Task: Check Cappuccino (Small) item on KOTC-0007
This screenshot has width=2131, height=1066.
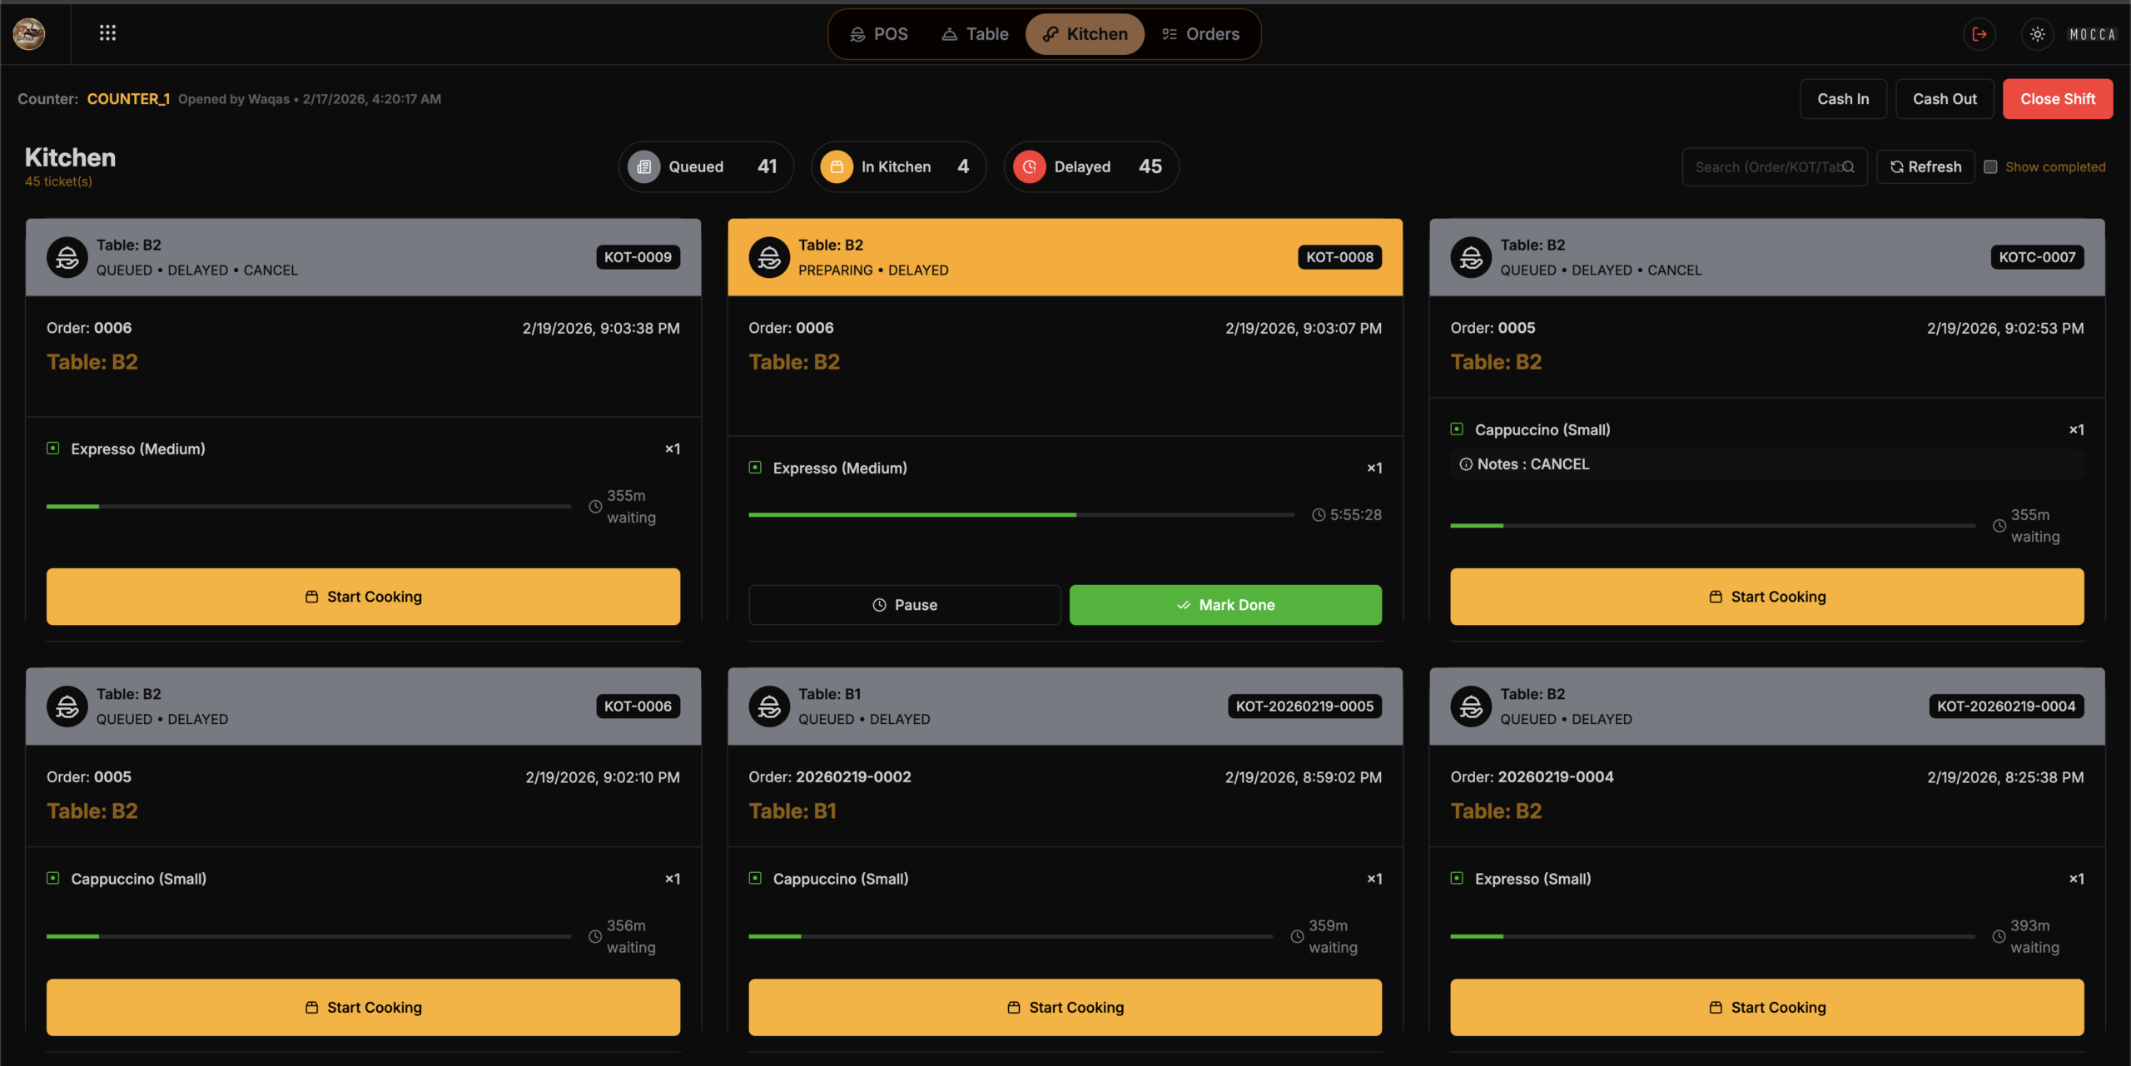Action: tap(1457, 429)
